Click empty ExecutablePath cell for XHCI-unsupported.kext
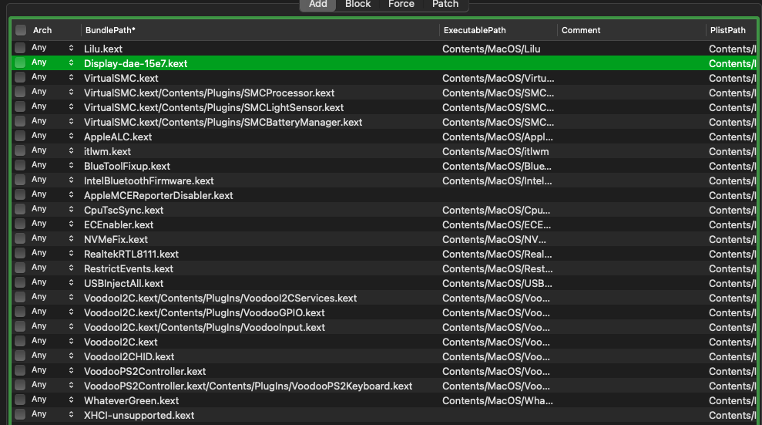 click(498, 415)
